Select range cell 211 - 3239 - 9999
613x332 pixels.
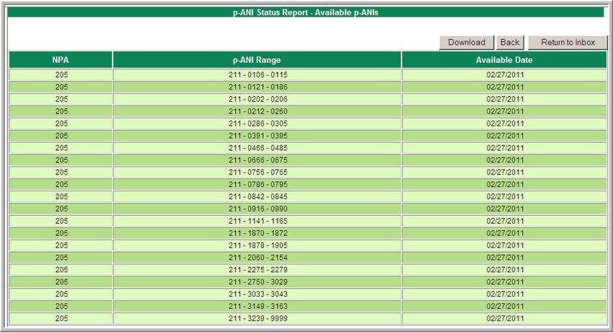point(257,318)
